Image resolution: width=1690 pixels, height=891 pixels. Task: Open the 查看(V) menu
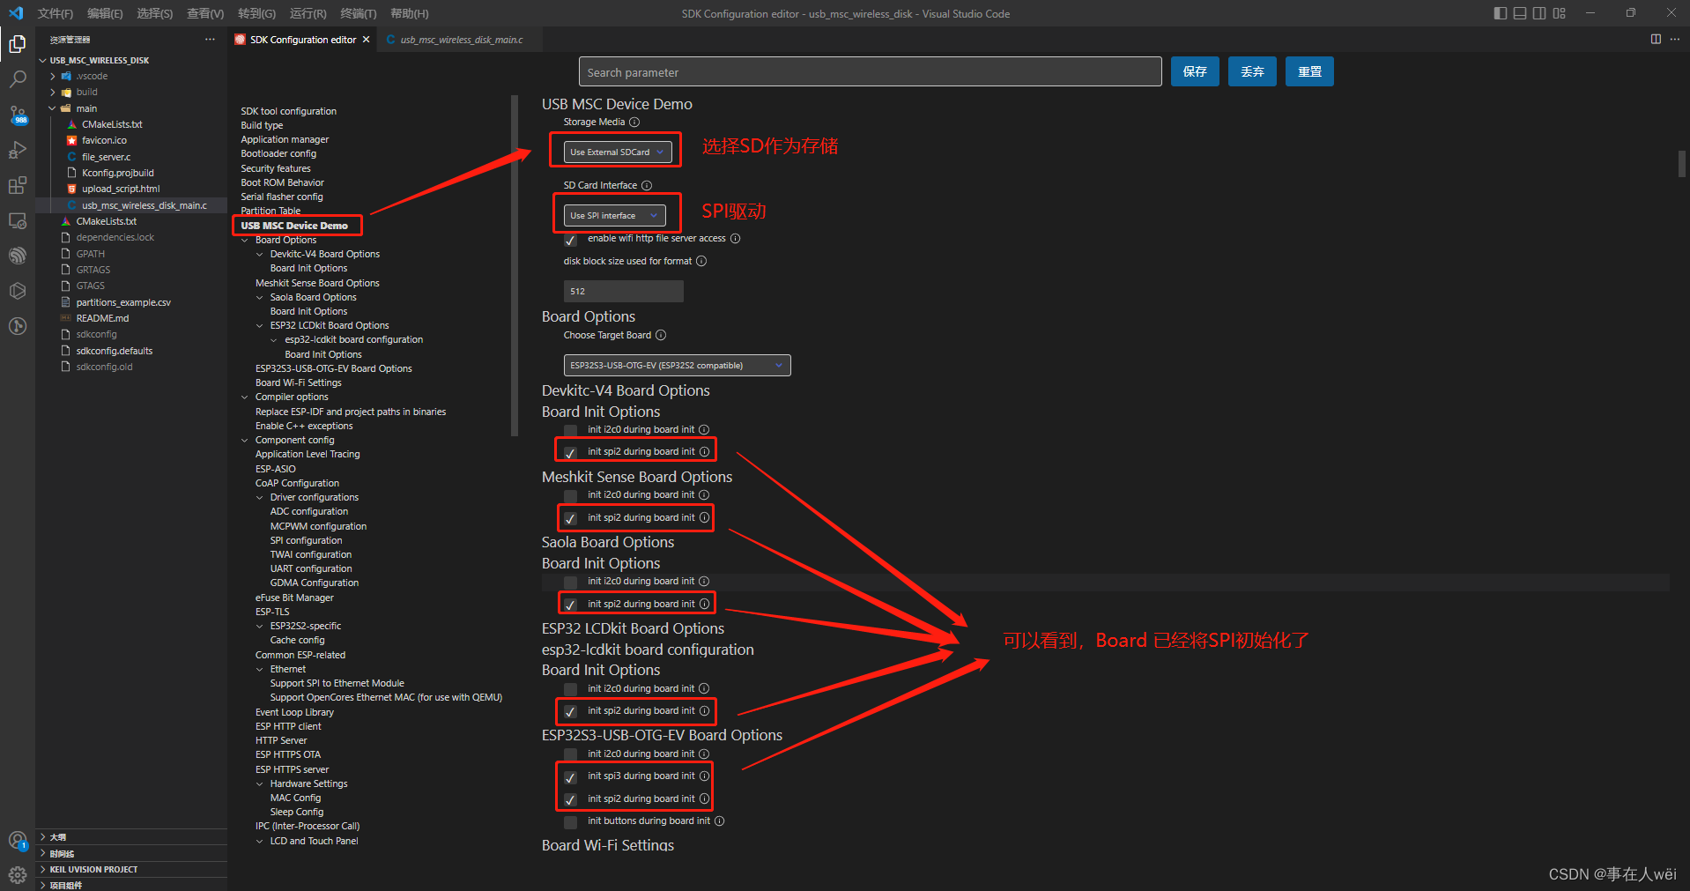(x=205, y=13)
